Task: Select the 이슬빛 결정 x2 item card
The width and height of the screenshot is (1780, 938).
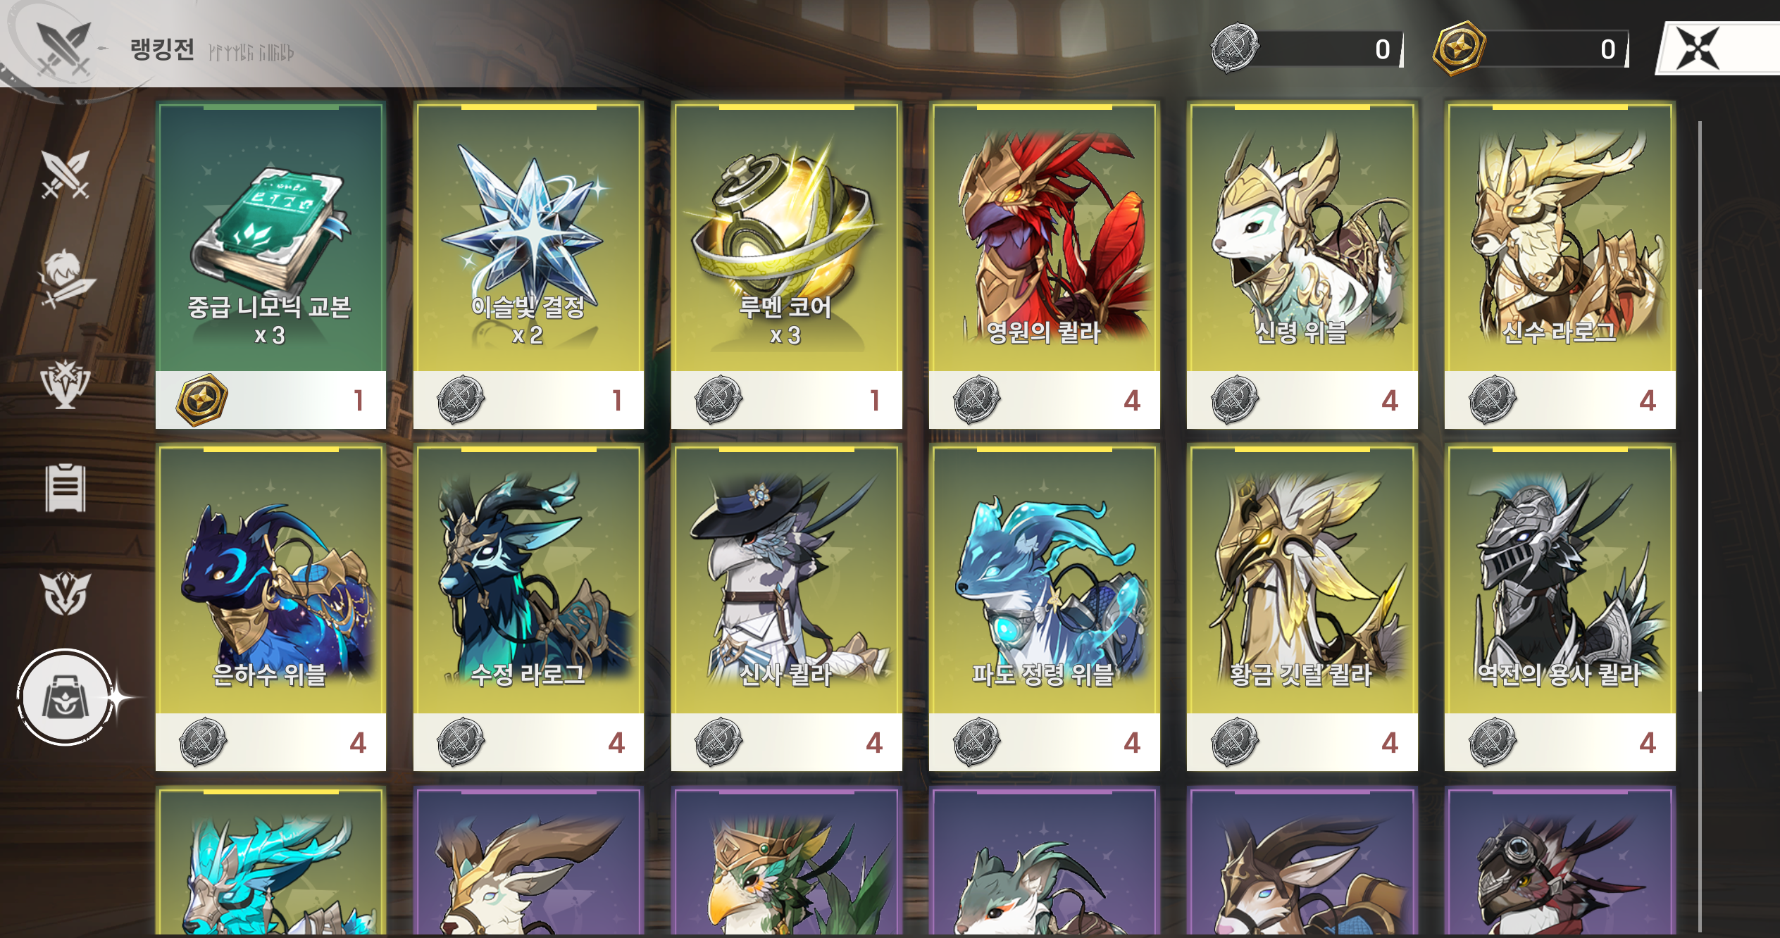Action: tap(528, 265)
